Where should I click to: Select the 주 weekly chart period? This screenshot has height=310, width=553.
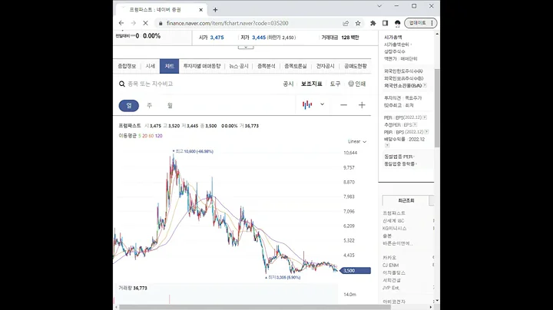[x=150, y=106]
